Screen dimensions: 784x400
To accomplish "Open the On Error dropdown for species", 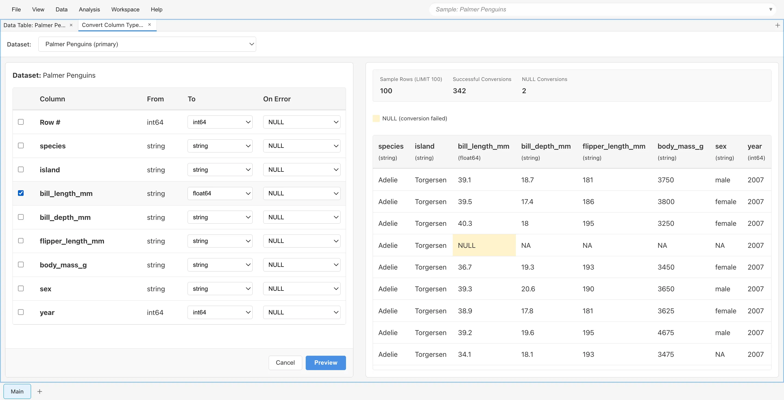I will click(x=301, y=146).
